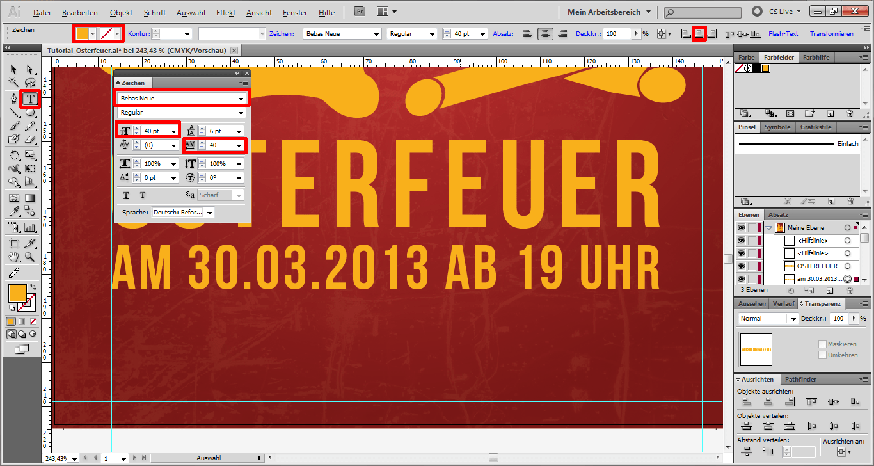This screenshot has height=466, width=874.
Task: Activate the Zoom tool
Action: (x=29, y=256)
